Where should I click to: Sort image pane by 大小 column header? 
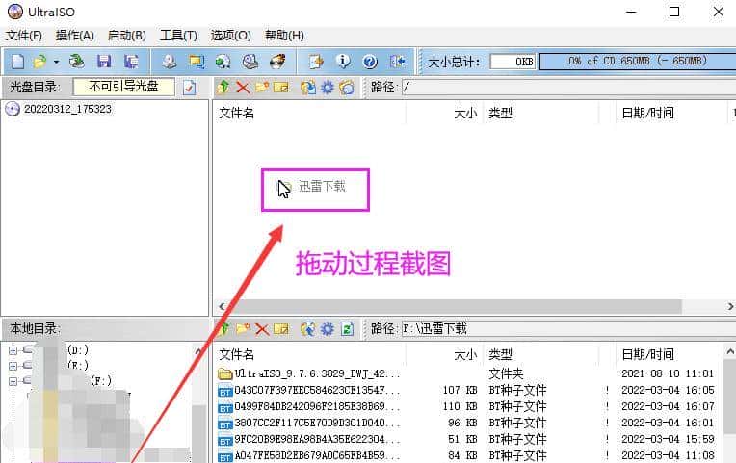pyautogui.click(x=444, y=113)
